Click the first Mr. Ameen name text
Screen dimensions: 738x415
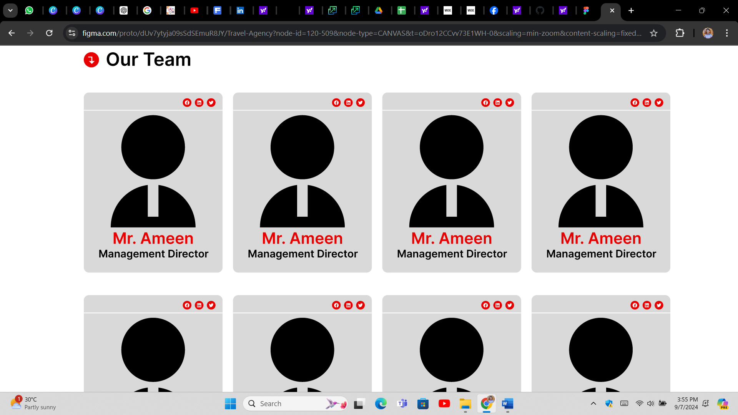pos(153,238)
